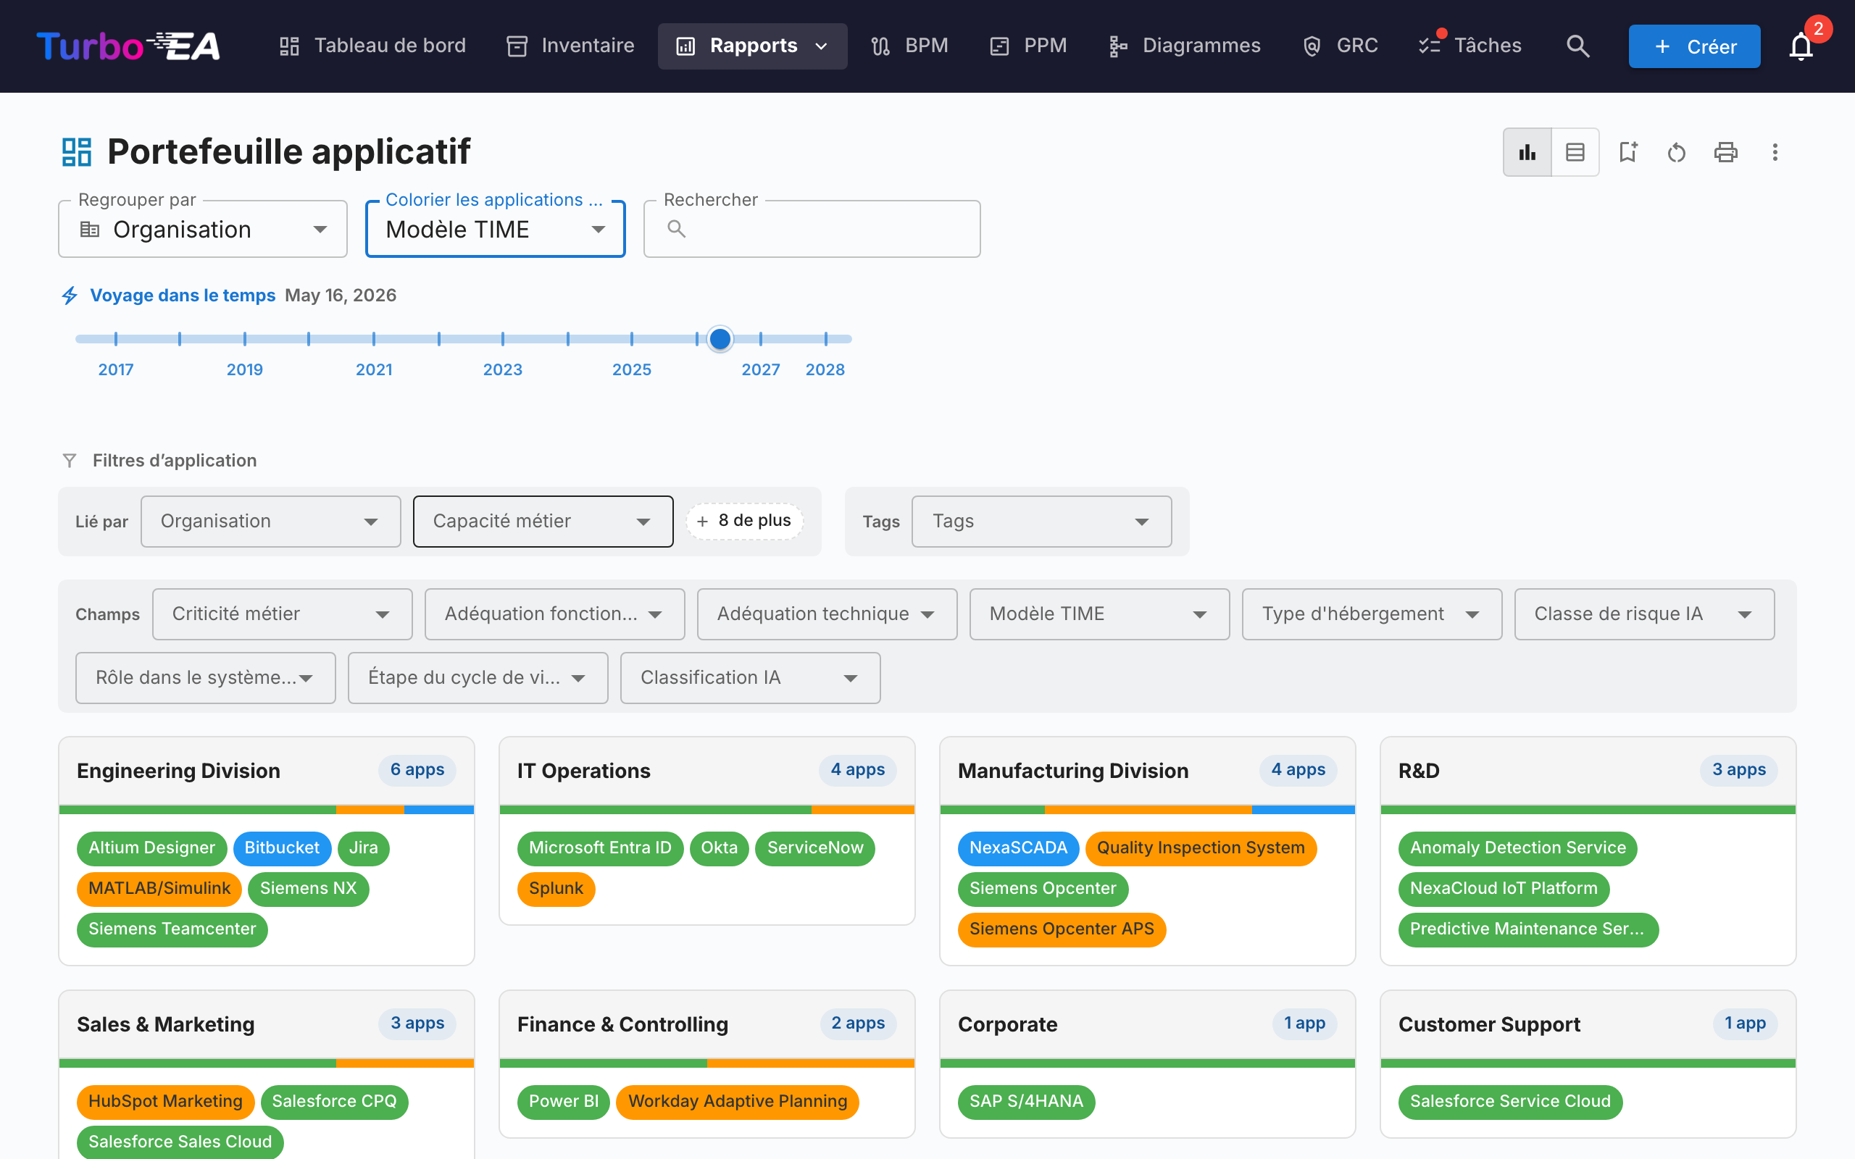Open Adéquation fonctionnelle filter
The image size is (1855, 1159).
(554, 614)
